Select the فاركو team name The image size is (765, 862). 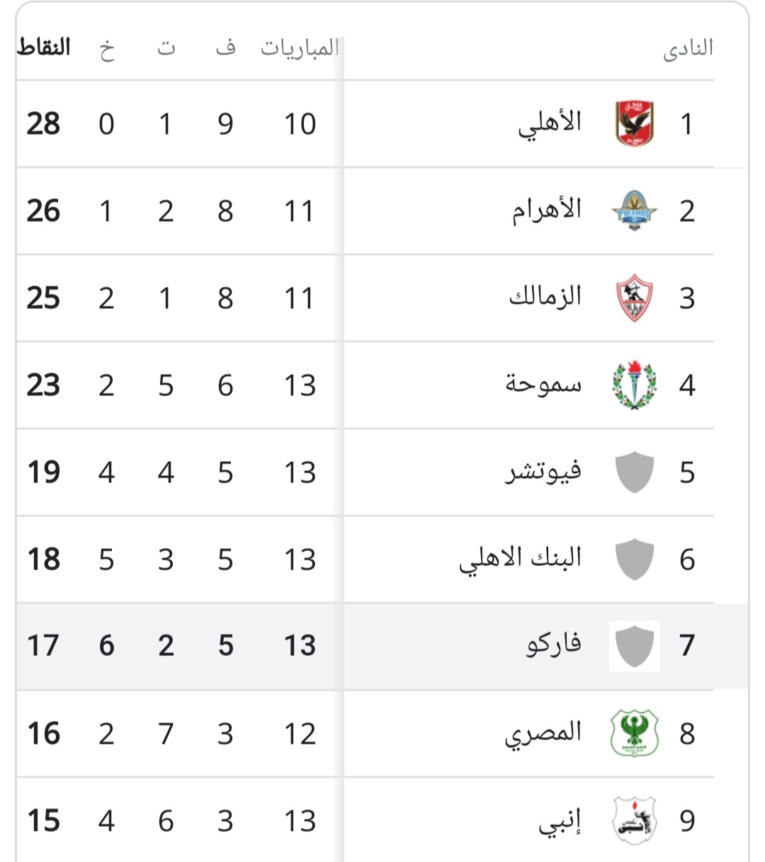pos(553,645)
